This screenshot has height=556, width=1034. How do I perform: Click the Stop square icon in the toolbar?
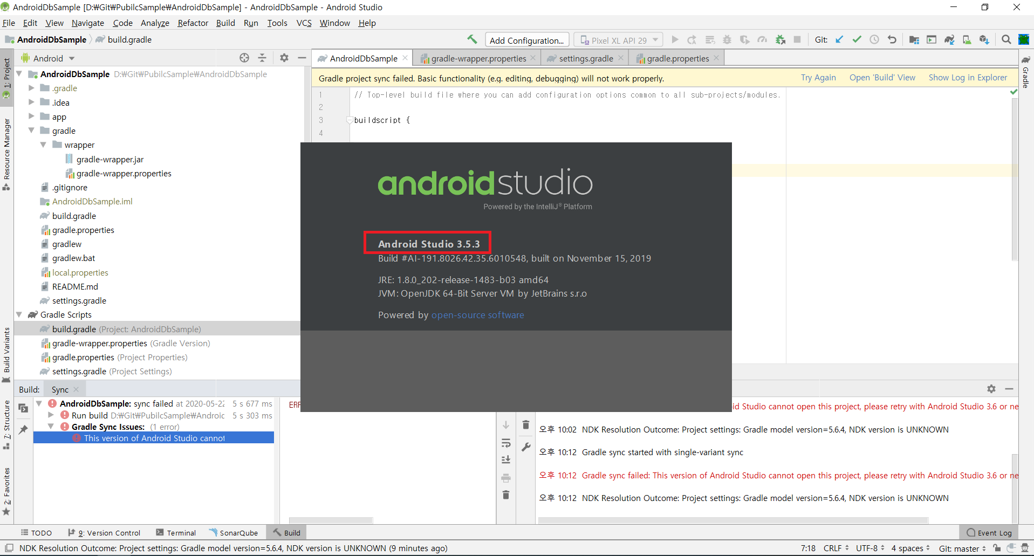coord(797,40)
